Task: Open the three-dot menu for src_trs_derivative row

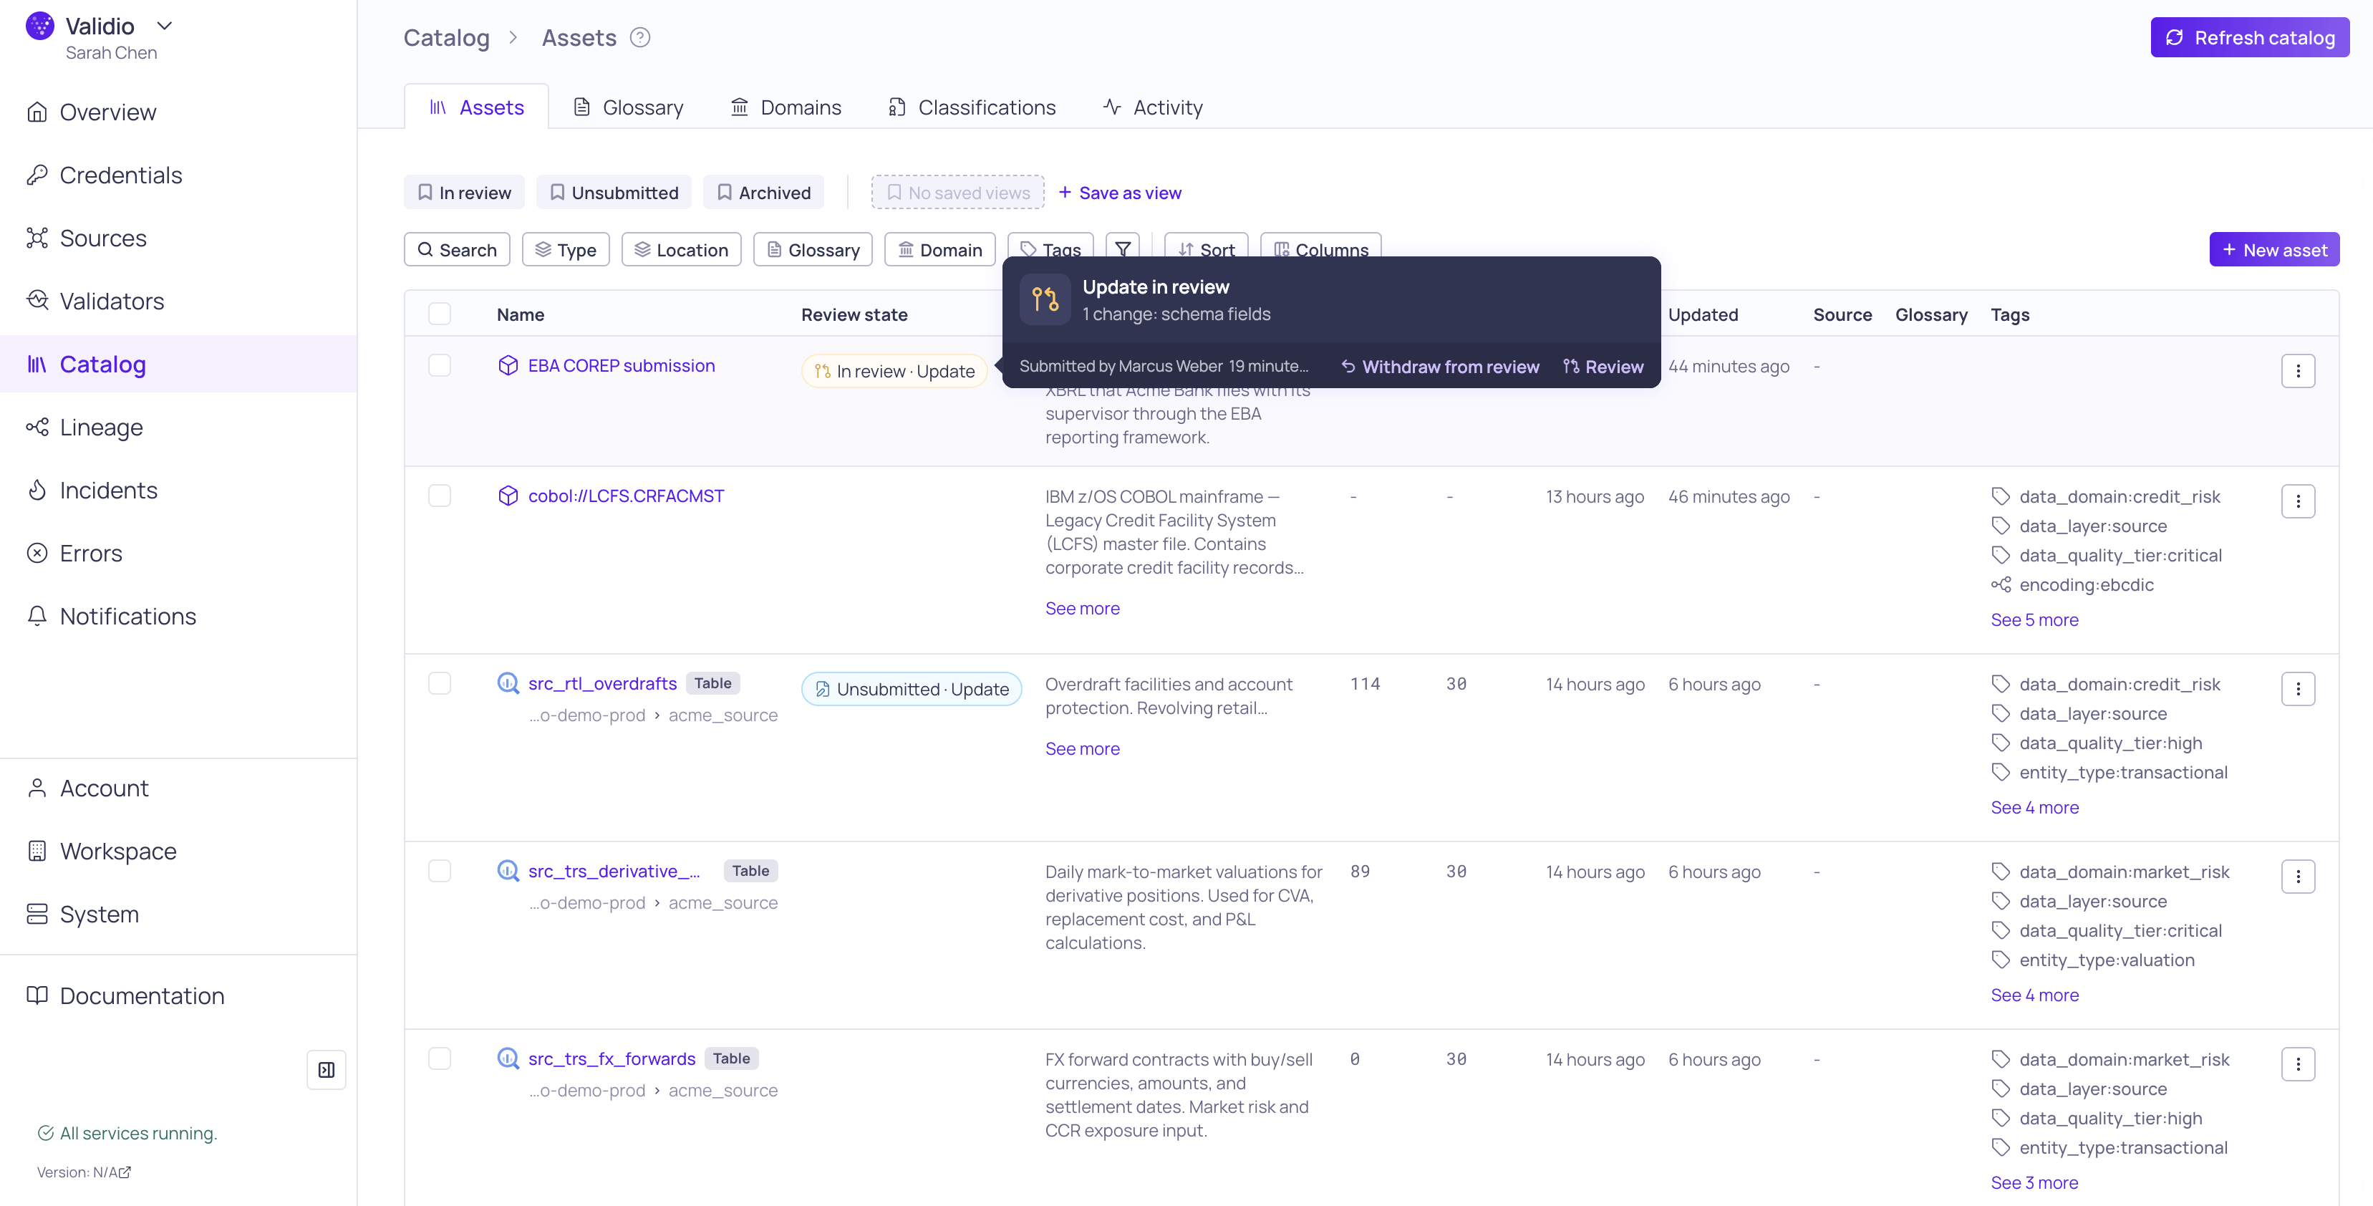Action: (2298, 877)
